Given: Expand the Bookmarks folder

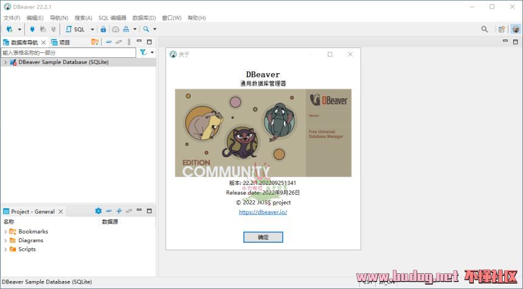Looking at the screenshot, I should [5, 232].
